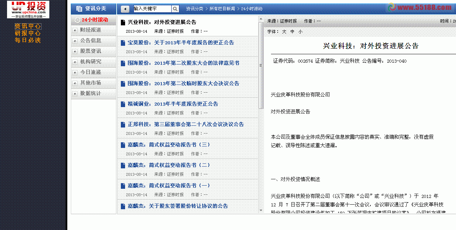
Task: Set font size to 中
Action: [292, 32]
